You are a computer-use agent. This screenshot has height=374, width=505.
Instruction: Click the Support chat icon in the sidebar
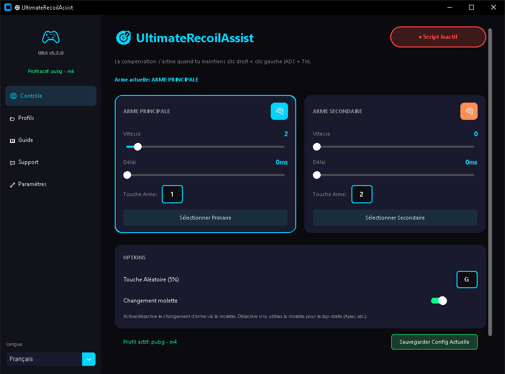[12, 163]
